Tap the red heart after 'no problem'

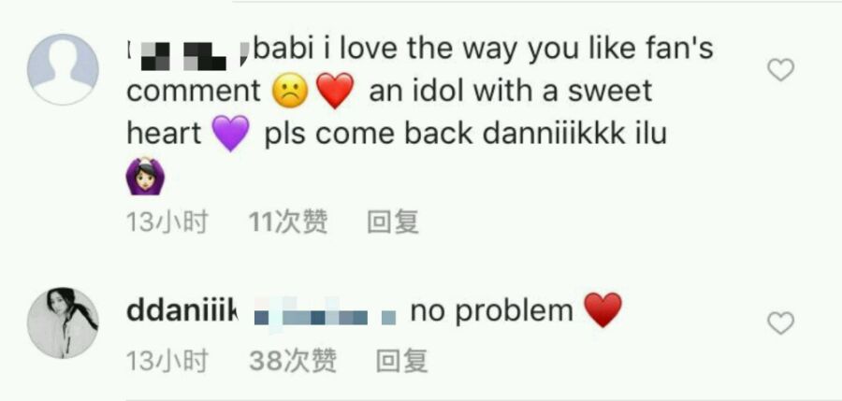(602, 310)
